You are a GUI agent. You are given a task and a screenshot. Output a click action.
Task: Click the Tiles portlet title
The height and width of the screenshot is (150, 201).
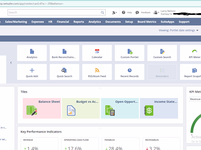(x=24, y=92)
